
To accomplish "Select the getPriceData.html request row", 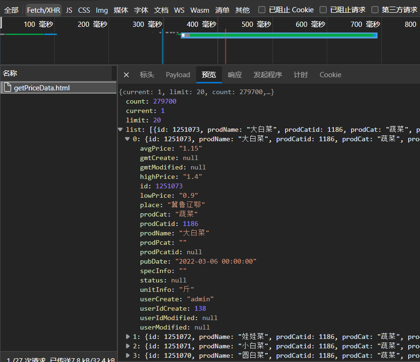I will [x=58, y=88].
